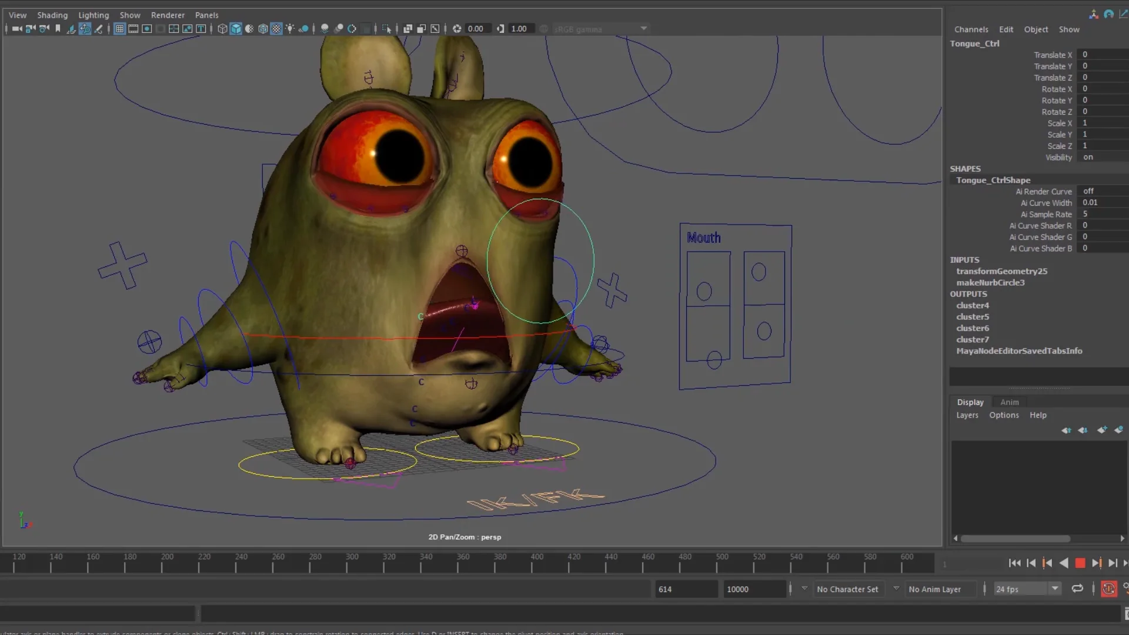Show the resolution gate icon
Image resolution: width=1129 pixels, height=635 pixels.
(147, 28)
